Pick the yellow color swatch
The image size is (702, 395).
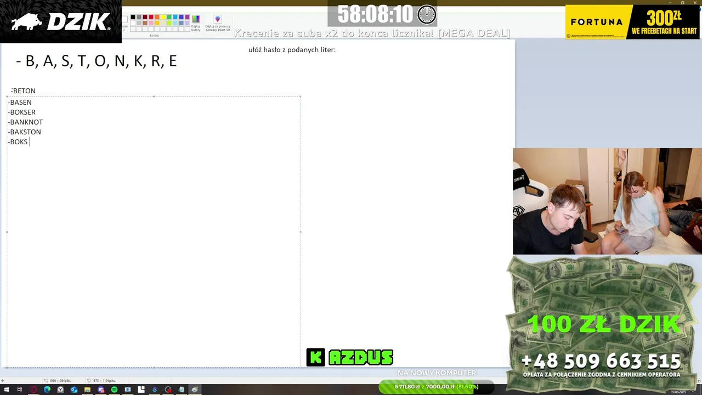pyautogui.click(x=163, y=17)
